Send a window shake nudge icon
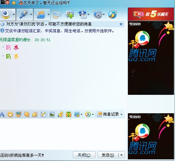The height and width of the screenshot is (161, 175). 27,114
